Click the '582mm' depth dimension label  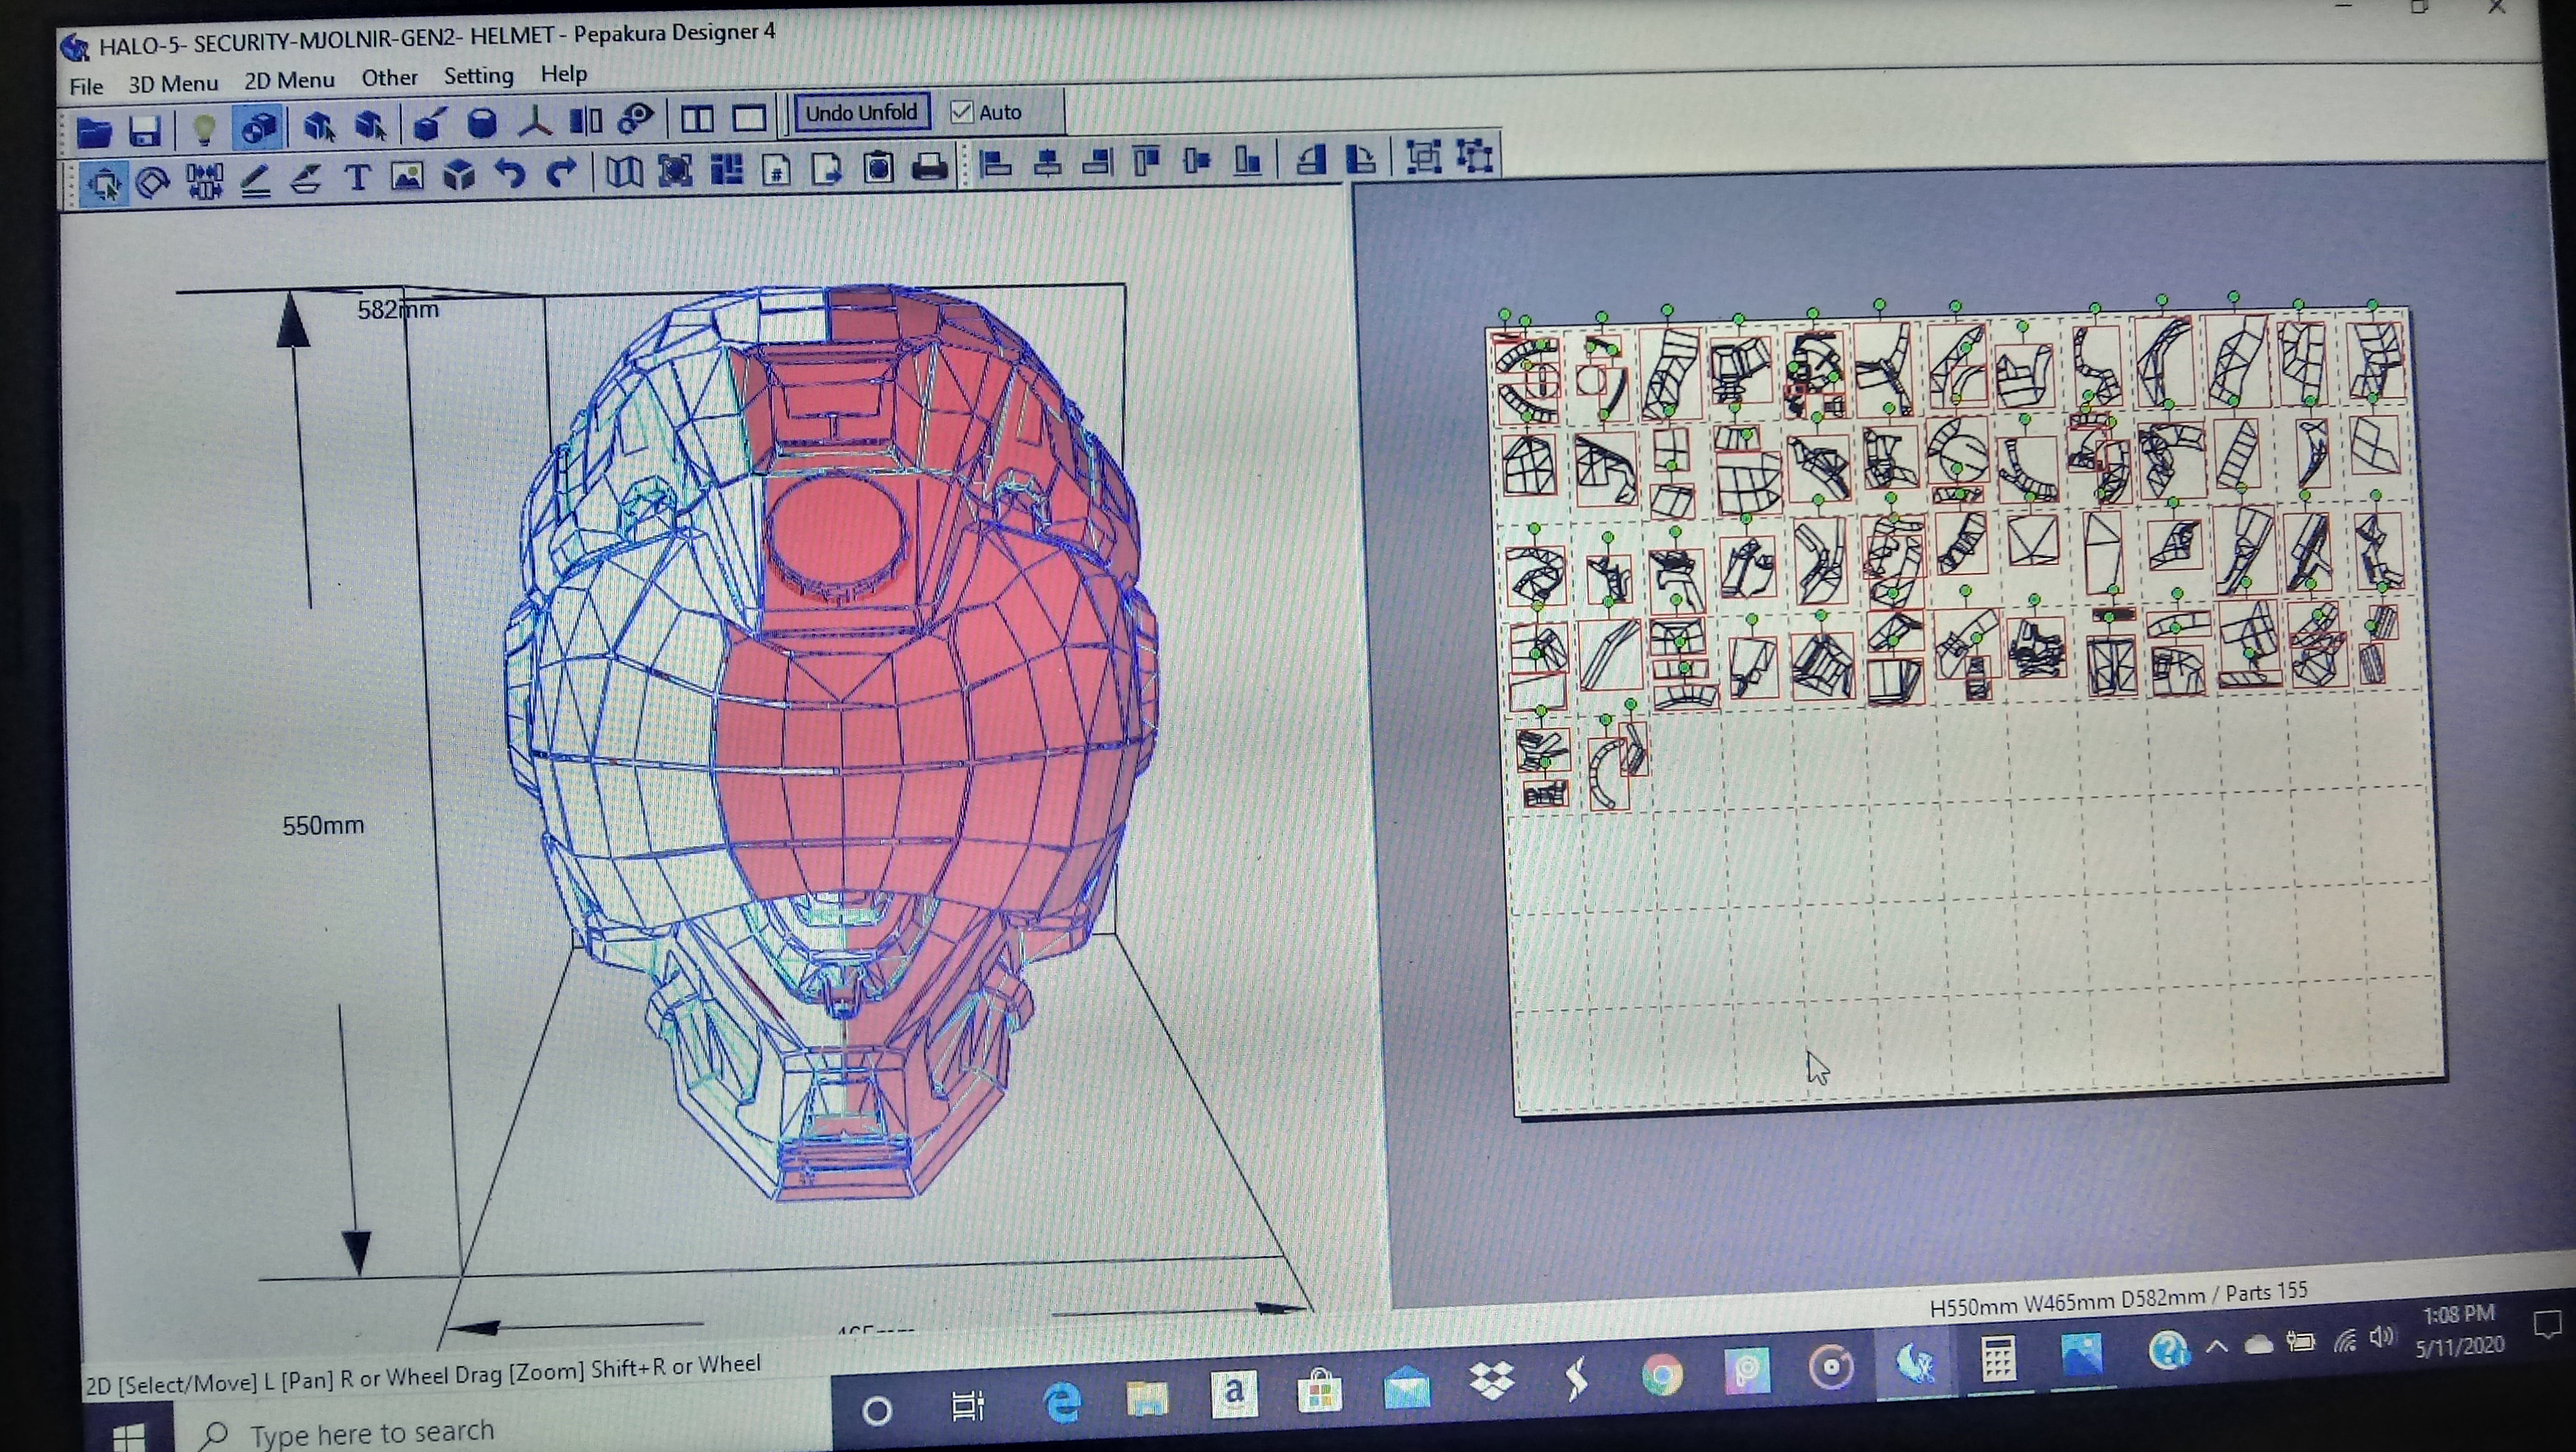[398, 310]
